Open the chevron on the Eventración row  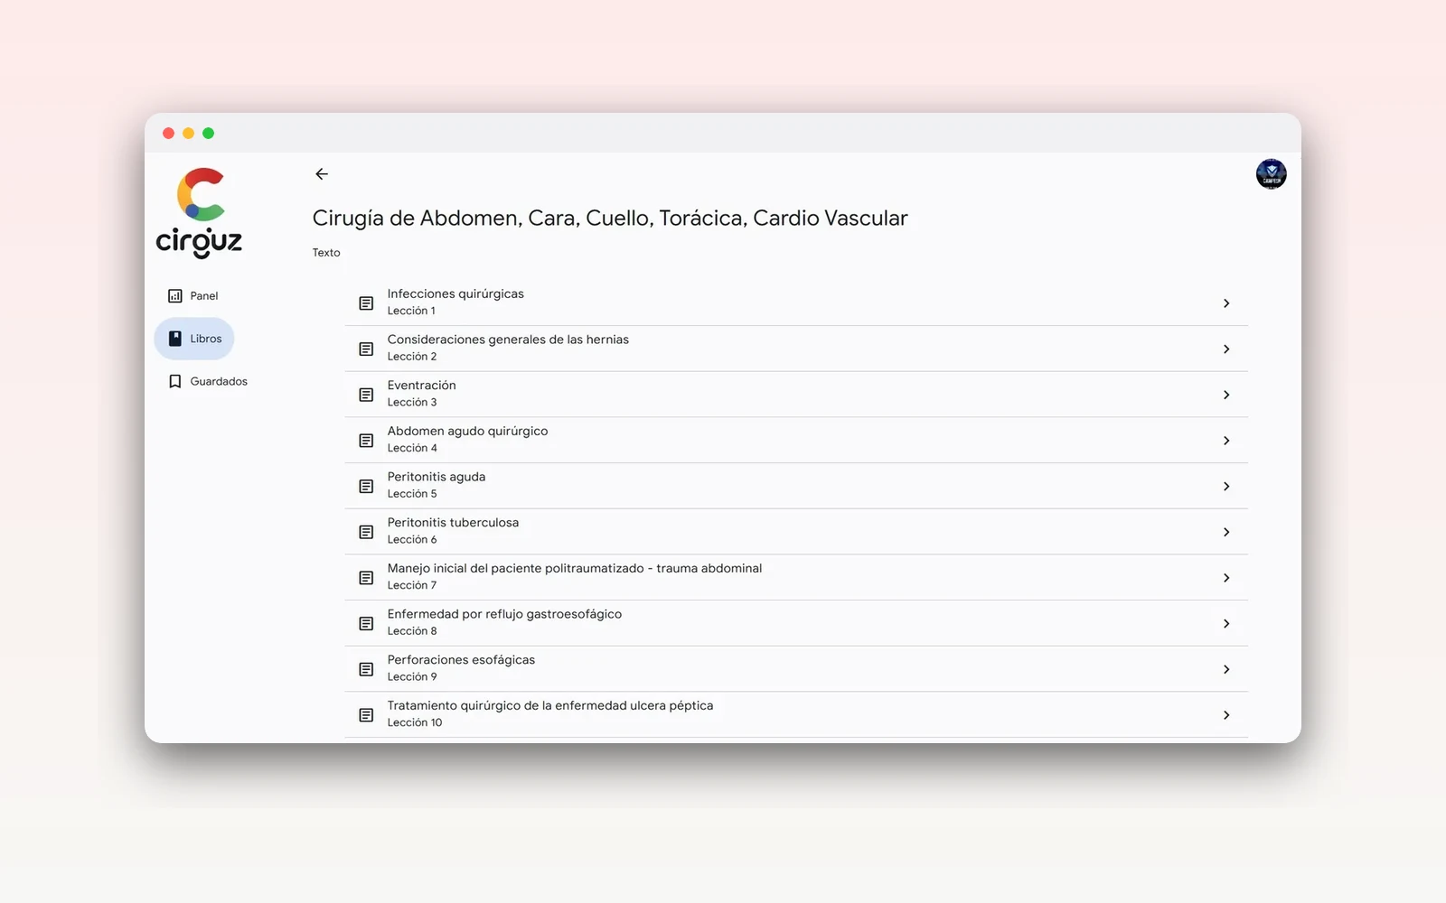click(1226, 395)
